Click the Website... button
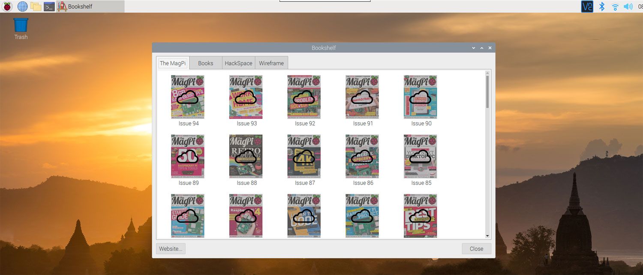643x275 pixels. 170,248
